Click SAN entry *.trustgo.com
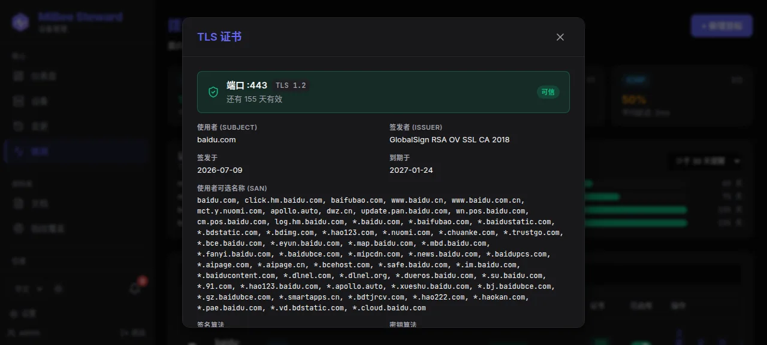 tap(532, 233)
